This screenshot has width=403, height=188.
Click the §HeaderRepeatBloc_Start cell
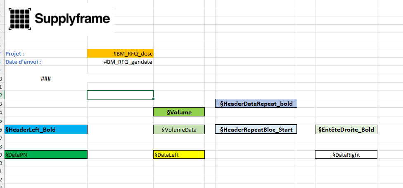pos(256,130)
